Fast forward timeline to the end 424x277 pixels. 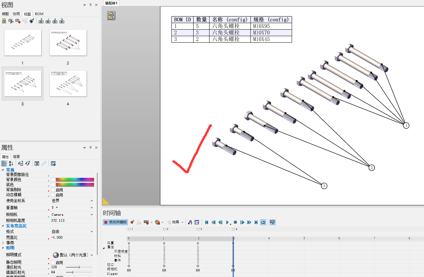256,222
